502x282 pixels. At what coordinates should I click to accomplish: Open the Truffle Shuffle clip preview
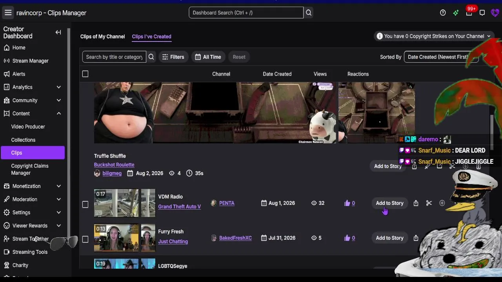tap(215, 112)
